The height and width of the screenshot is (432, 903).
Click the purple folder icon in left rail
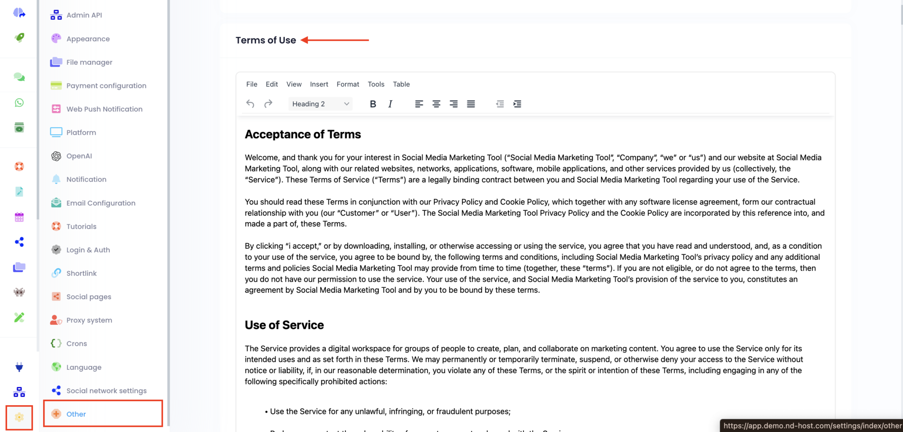tap(19, 267)
